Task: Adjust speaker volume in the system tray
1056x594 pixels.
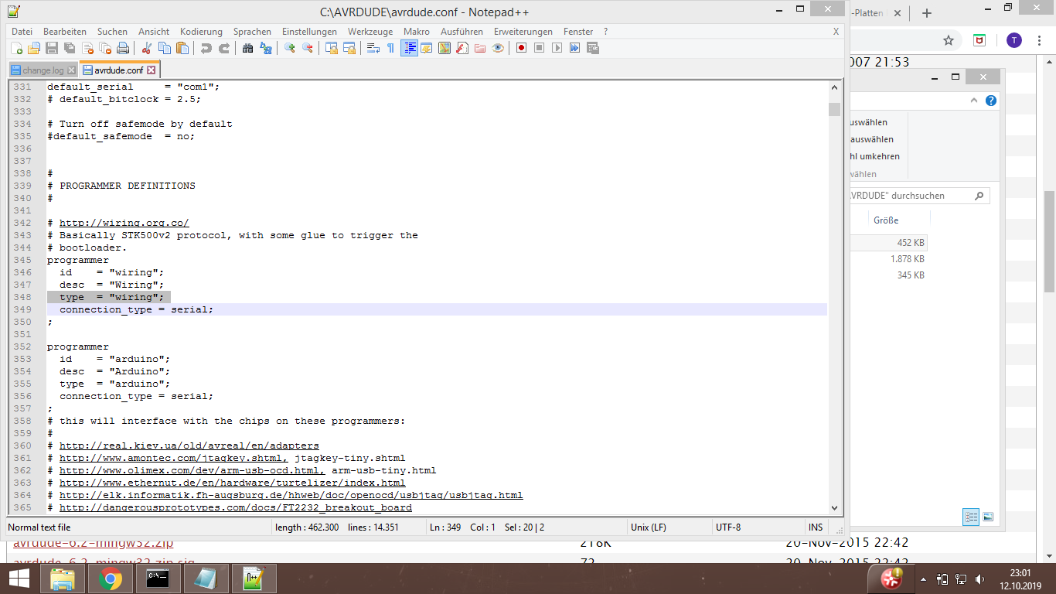Action: pos(981,578)
